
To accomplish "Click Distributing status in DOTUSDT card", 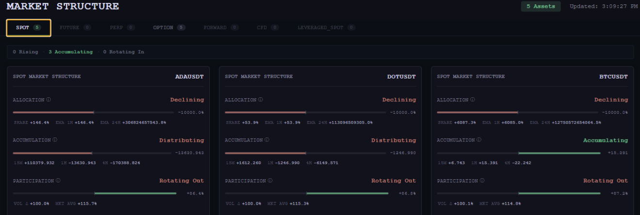I will click(394, 140).
